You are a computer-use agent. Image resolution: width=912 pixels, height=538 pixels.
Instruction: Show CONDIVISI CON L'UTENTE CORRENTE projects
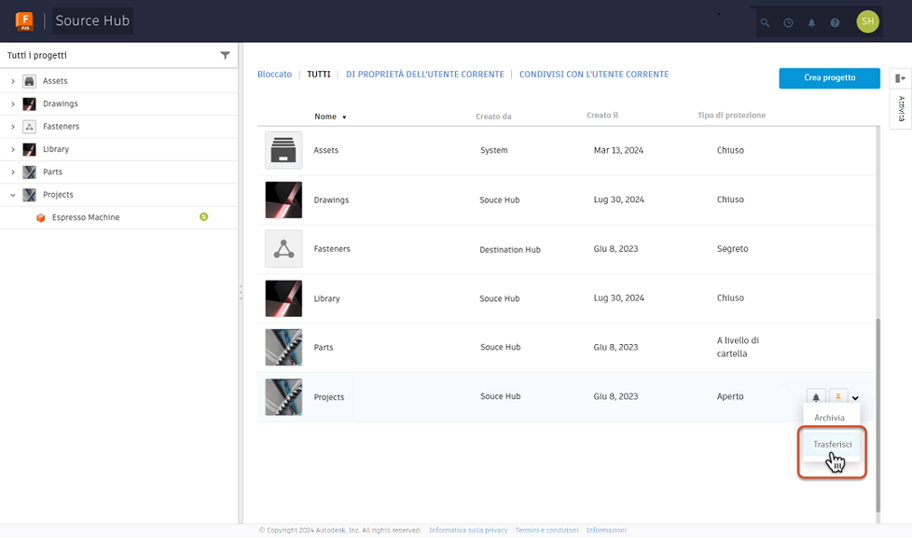click(594, 75)
